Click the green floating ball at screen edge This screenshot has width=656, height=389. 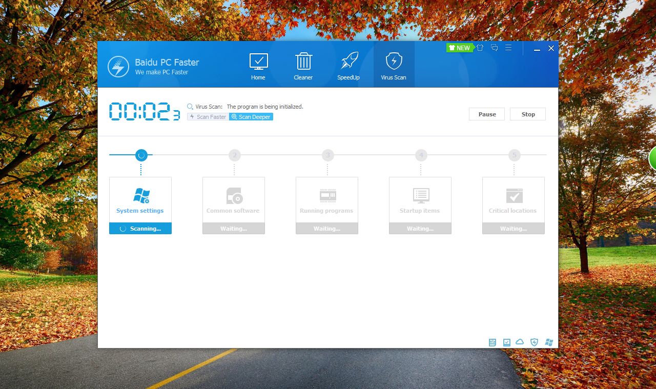click(x=652, y=158)
